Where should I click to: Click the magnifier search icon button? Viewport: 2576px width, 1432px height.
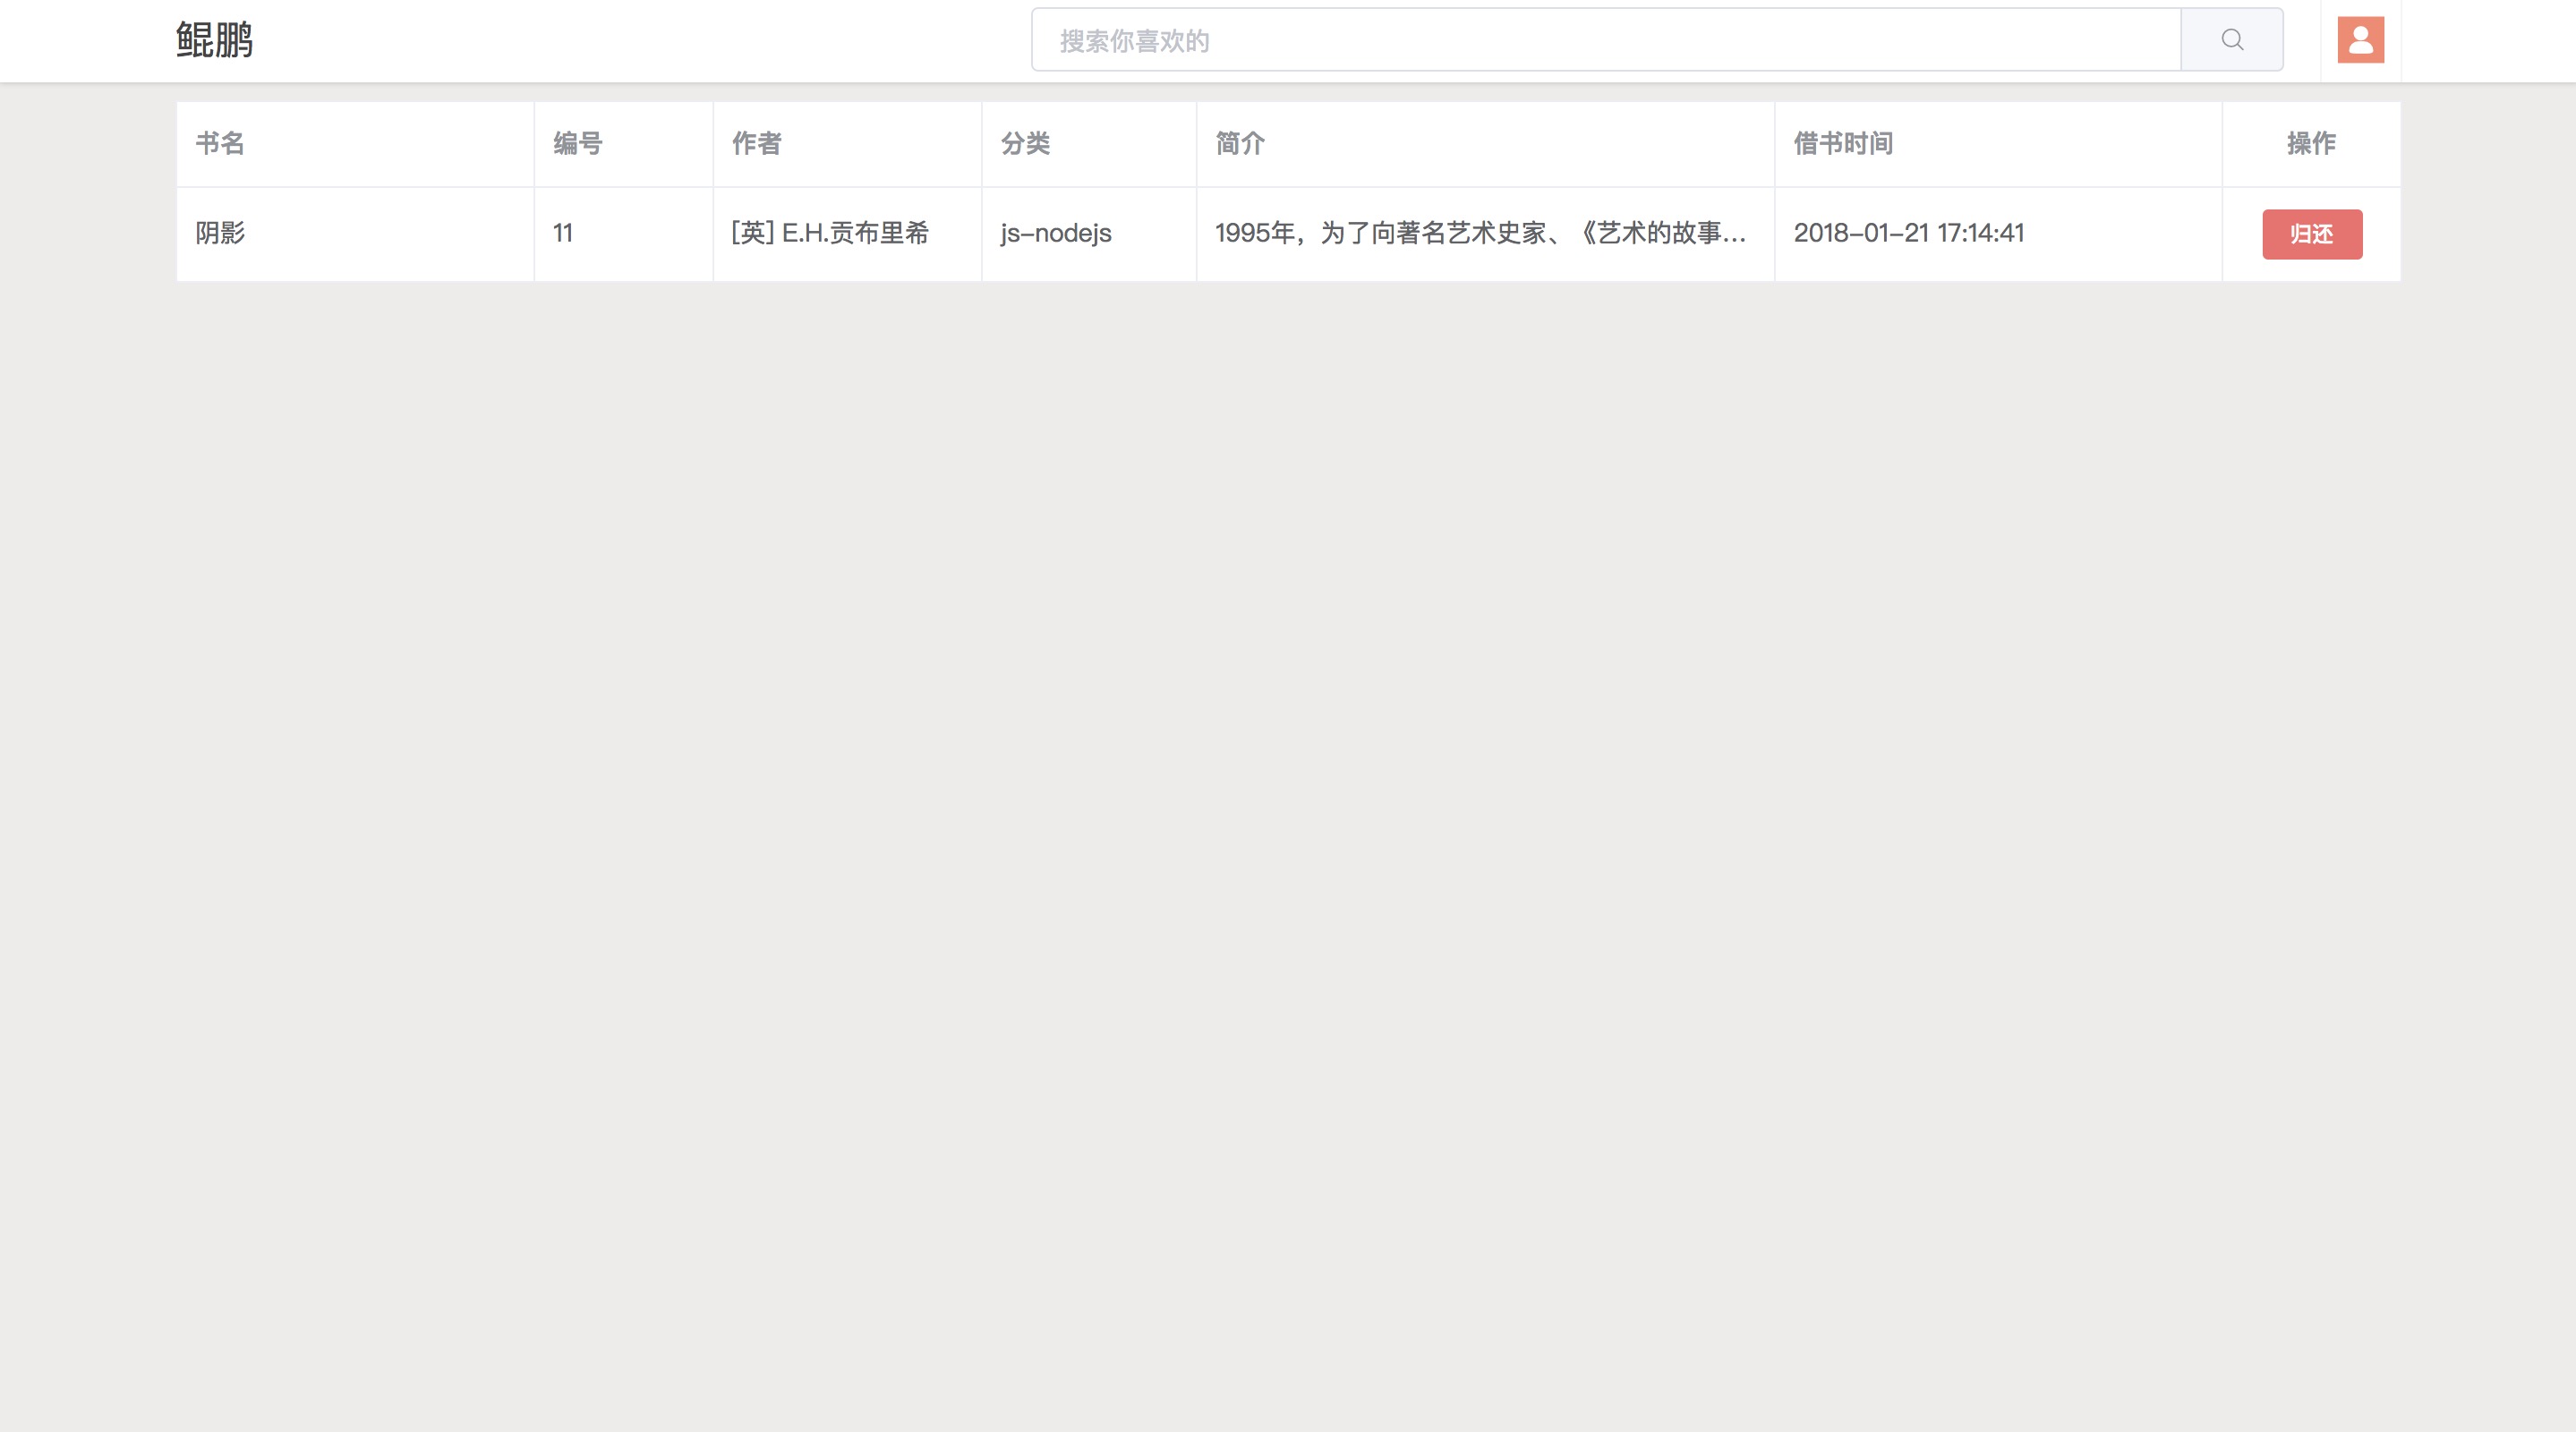[x=2231, y=40]
